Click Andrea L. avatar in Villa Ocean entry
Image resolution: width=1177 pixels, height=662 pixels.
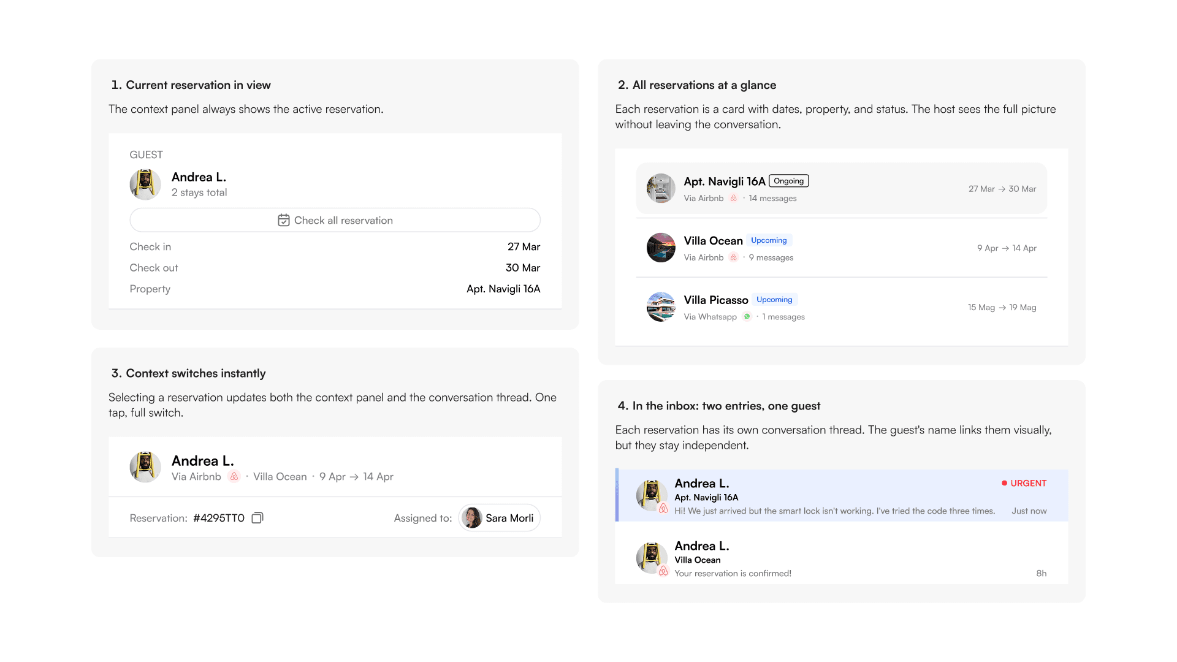click(x=652, y=558)
